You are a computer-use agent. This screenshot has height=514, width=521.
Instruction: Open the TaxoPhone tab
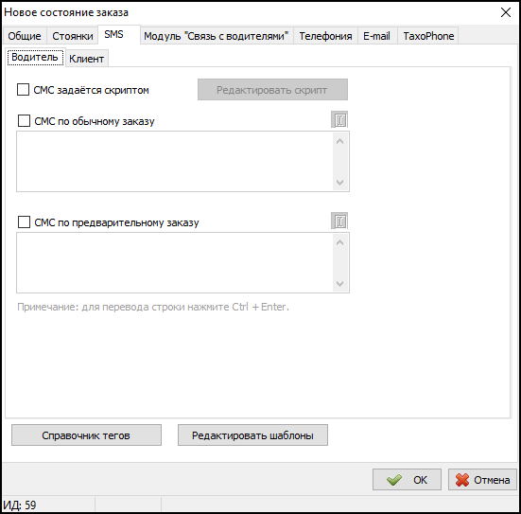428,36
